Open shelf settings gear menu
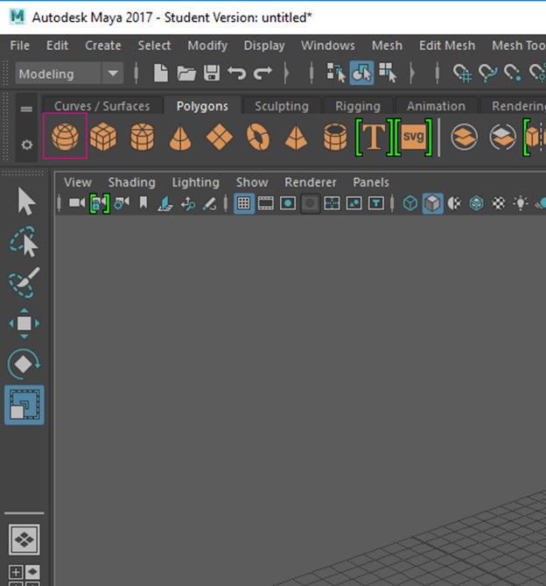 [x=26, y=145]
